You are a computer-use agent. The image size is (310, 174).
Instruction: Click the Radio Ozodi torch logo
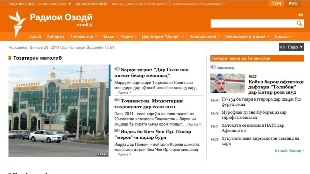pos(17,24)
